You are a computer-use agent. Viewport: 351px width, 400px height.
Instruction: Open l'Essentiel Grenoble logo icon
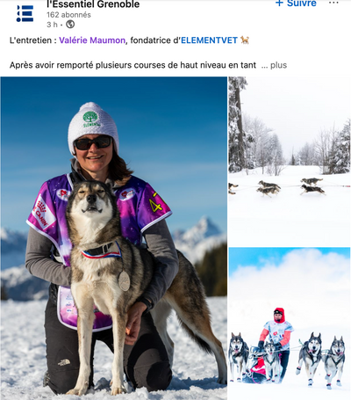tap(25, 13)
